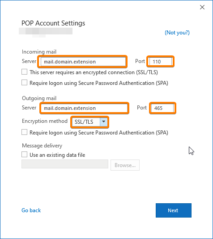Select the SSL/TLS encryption combo box
The width and height of the screenshot is (213, 239).
[89, 122]
